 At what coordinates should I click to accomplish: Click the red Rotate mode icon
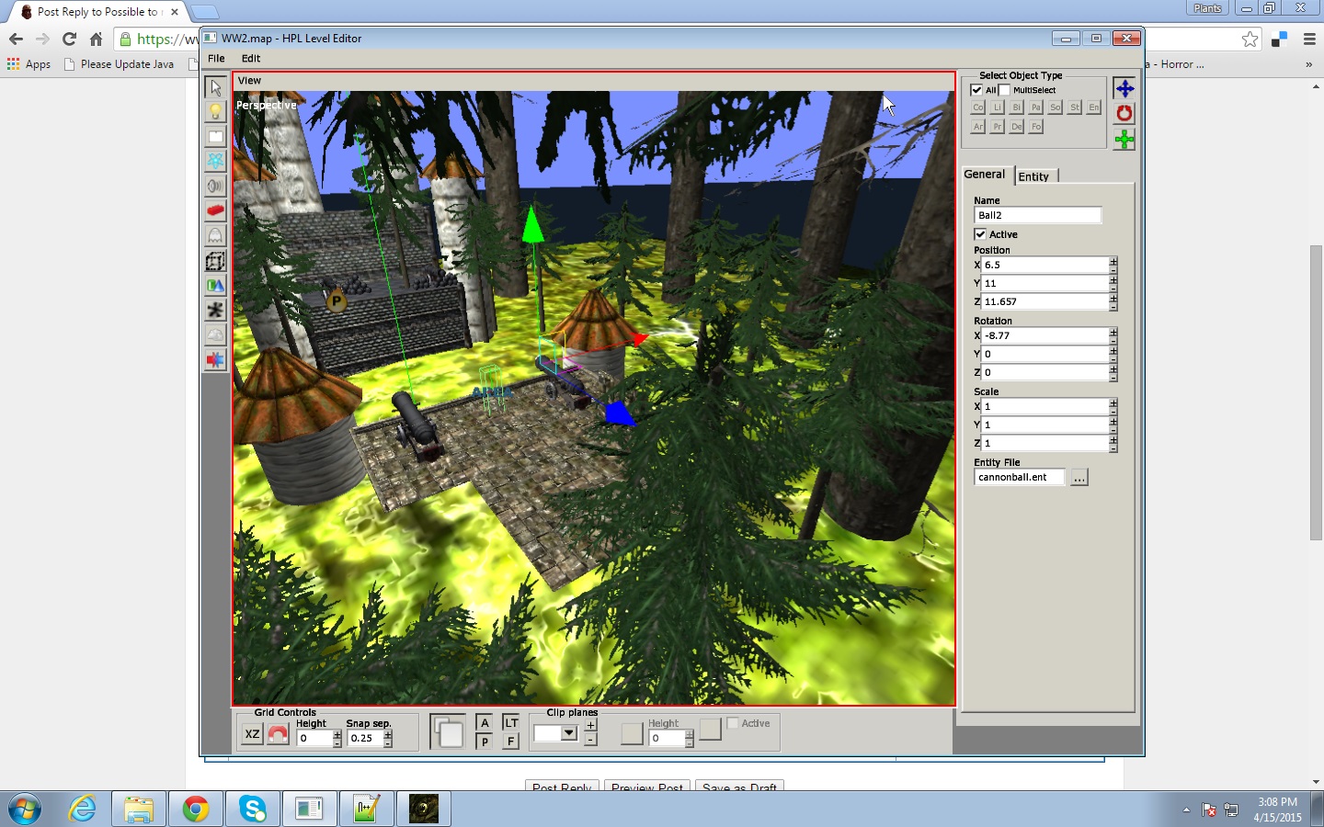1124,114
